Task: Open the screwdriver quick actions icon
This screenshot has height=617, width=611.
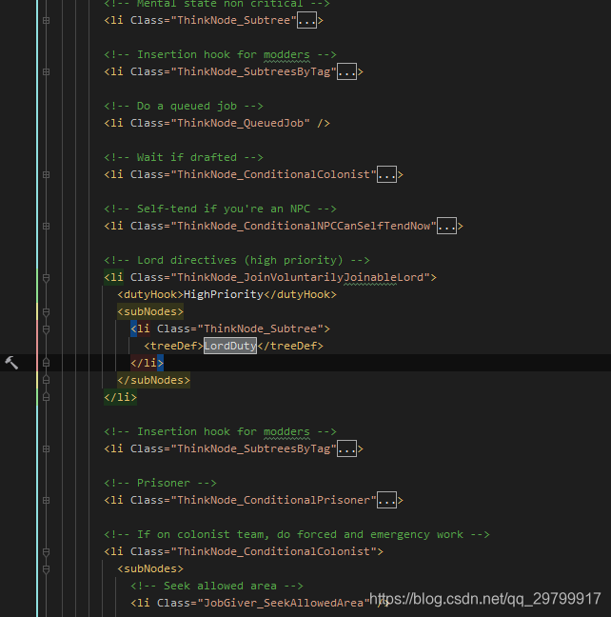Action: [11, 363]
